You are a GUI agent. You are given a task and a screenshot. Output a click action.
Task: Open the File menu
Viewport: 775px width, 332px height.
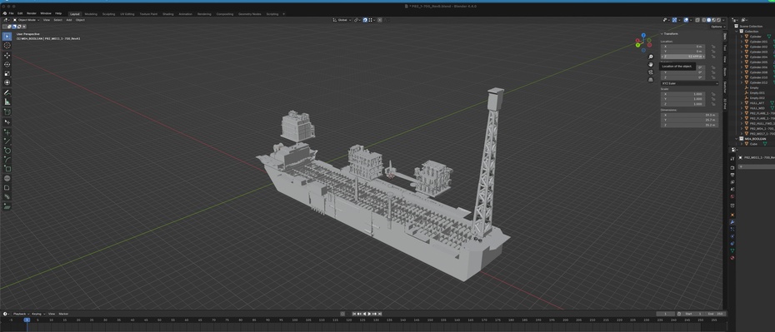click(11, 13)
